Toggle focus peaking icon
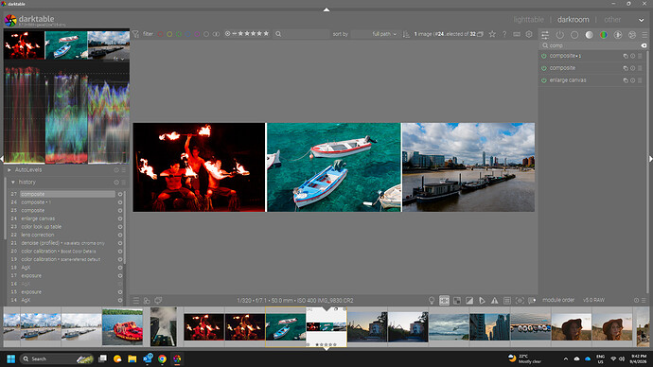 point(520,300)
